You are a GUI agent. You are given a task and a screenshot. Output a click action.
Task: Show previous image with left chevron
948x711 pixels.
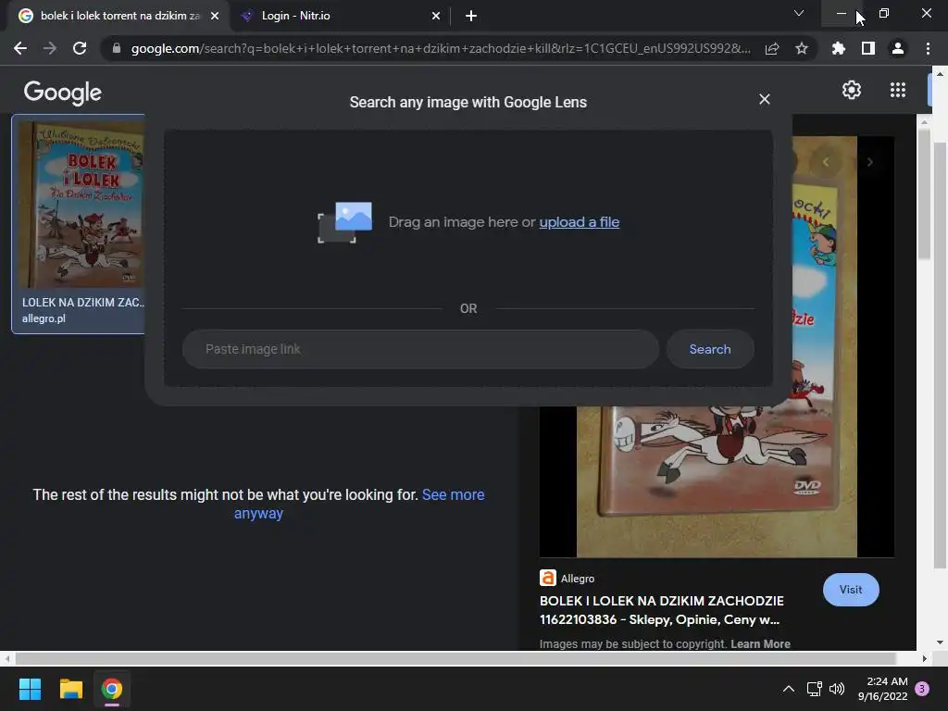click(x=826, y=162)
